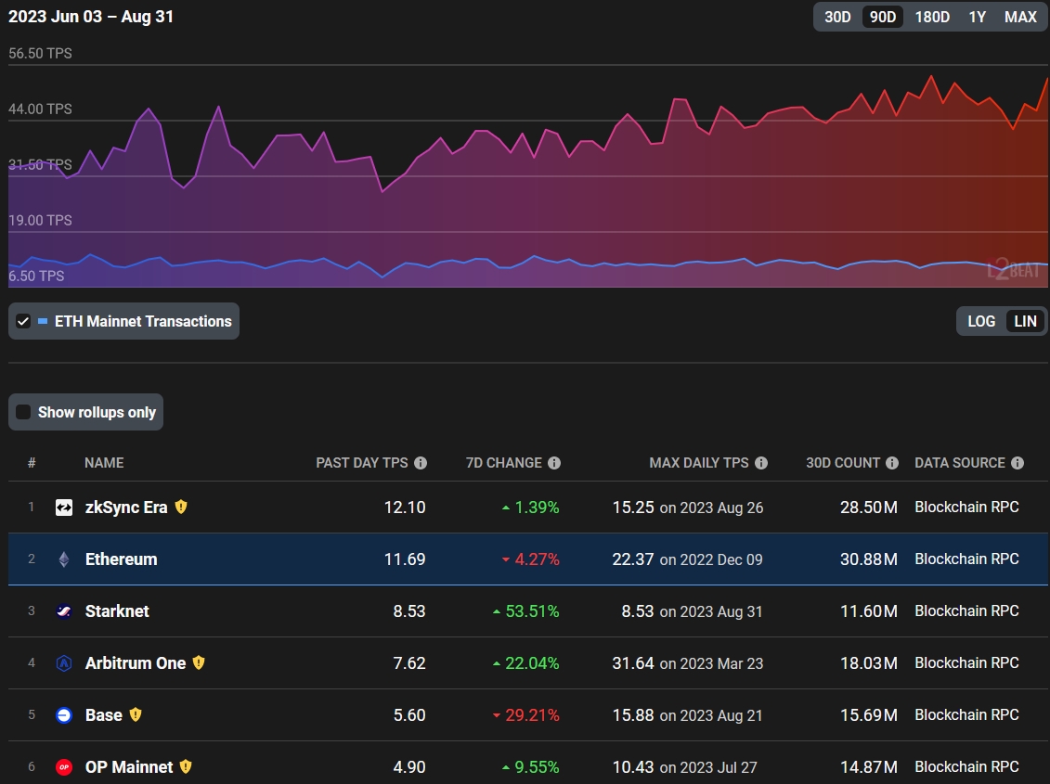Enable the Show rollups only checkbox
Image resolution: width=1050 pixels, height=784 pixels.
pos(23,412)
